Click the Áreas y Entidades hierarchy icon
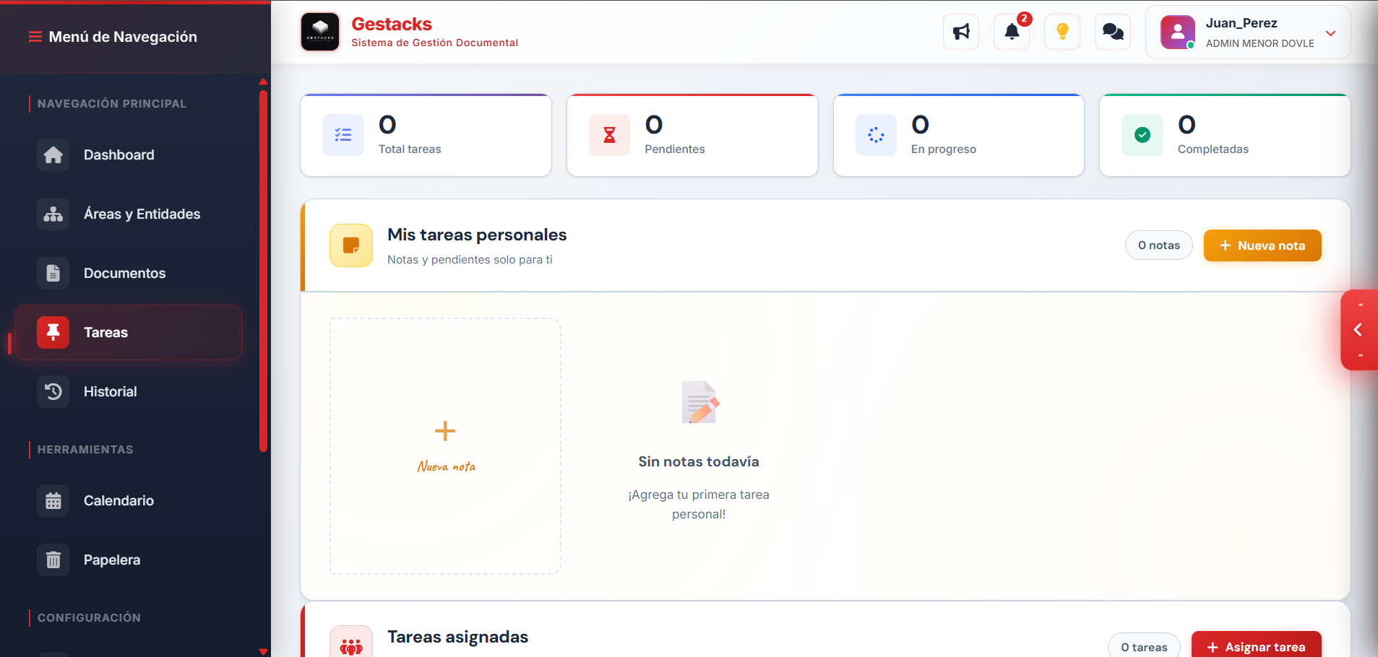Viewport: 1378px width, 657px height. [53, 214]
